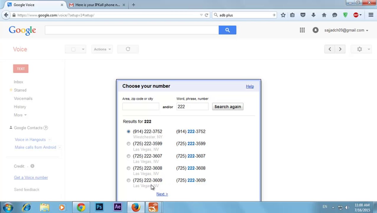This screenshot has height=213, width=377.
Task: Switch to the Google Voice tab
Action: 35,5
